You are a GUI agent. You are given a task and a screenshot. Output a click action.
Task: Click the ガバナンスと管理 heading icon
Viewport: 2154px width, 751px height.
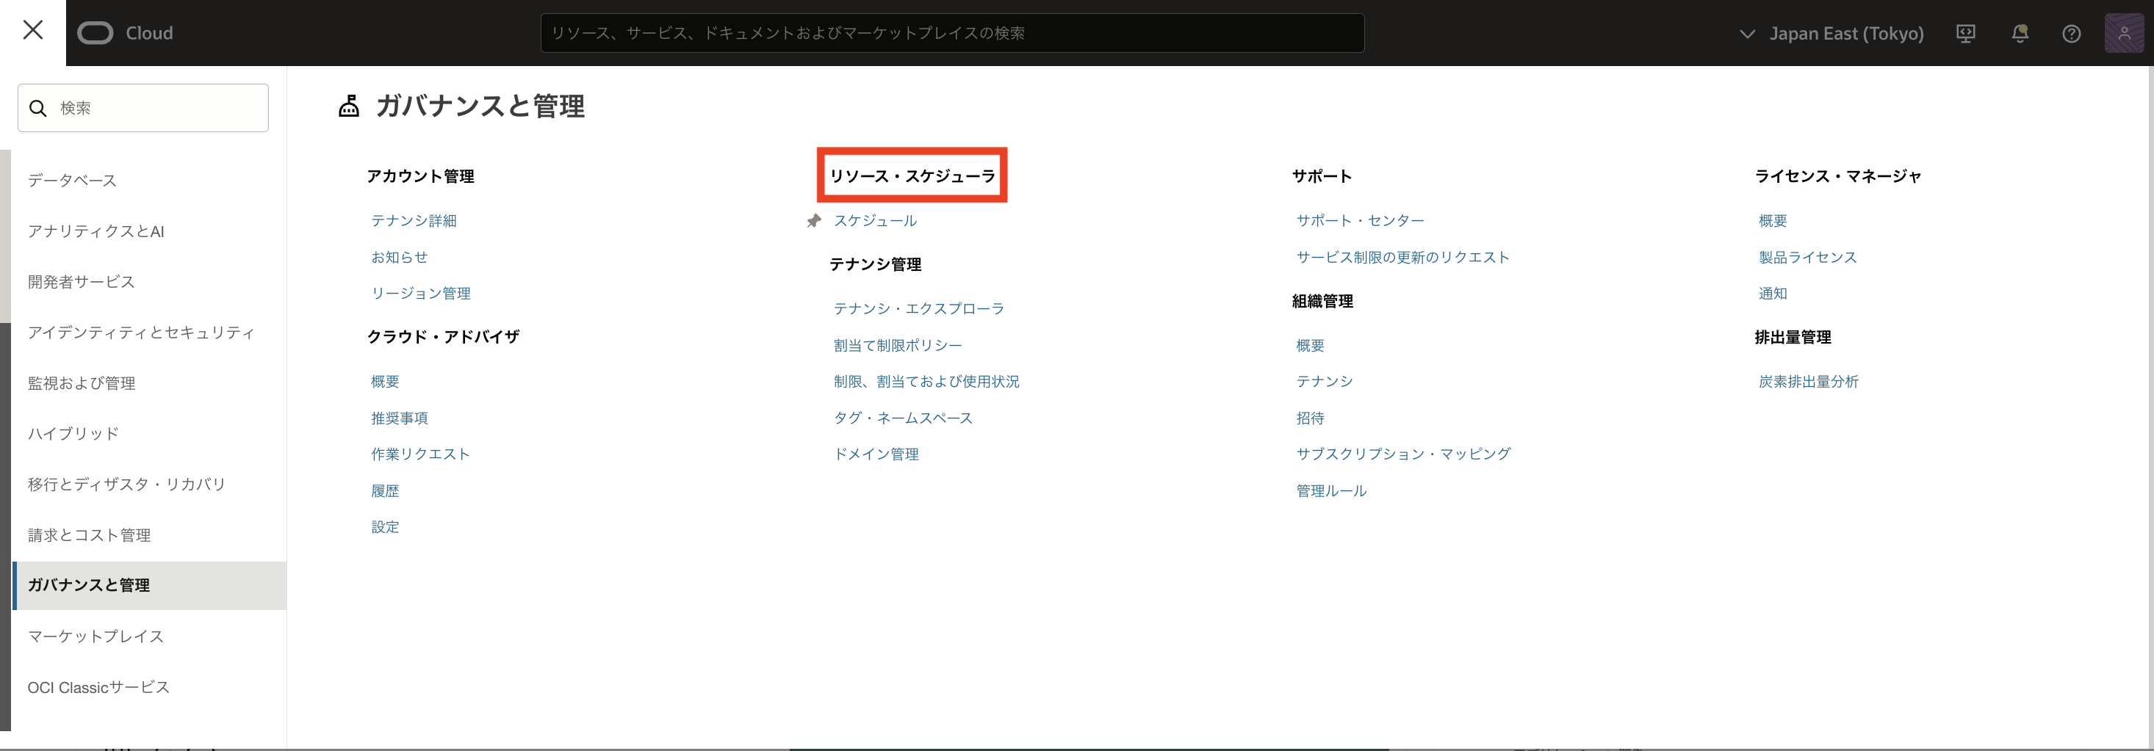tap(349, 106)
